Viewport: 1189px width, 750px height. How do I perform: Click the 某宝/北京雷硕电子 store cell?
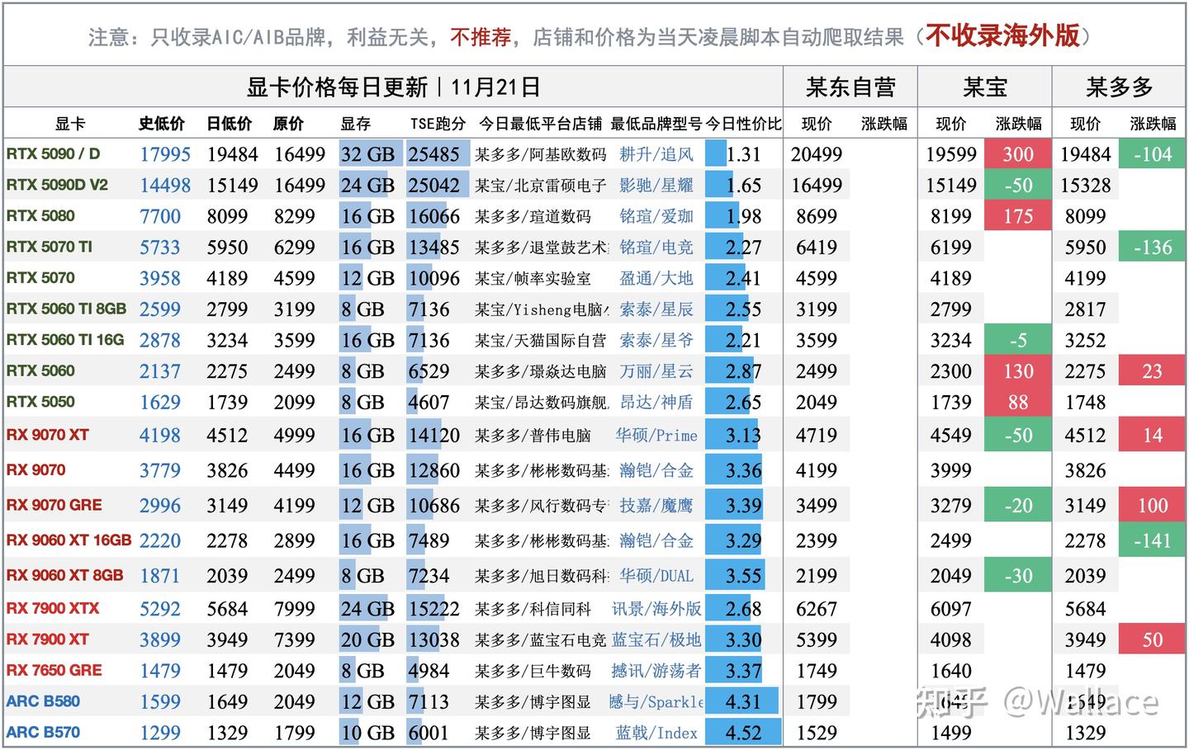click(541, 185)
